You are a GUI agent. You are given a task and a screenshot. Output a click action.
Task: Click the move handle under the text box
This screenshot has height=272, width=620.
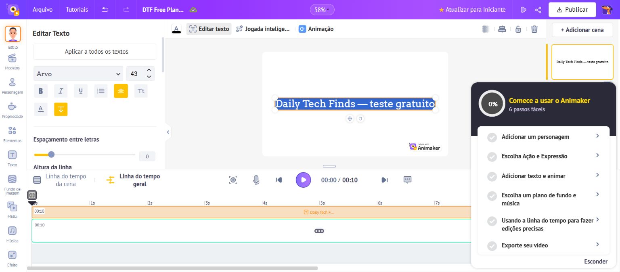point(350,118)
